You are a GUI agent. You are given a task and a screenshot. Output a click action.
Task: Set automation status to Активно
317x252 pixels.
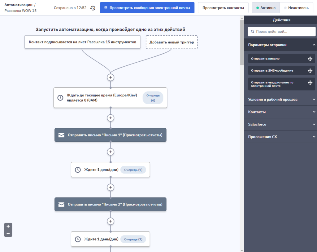tap(266, 8)
